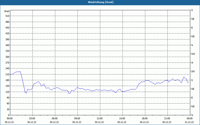The image size is (200, 125).
Task: Select the 150 y-axis value
Action: point(7,86)
